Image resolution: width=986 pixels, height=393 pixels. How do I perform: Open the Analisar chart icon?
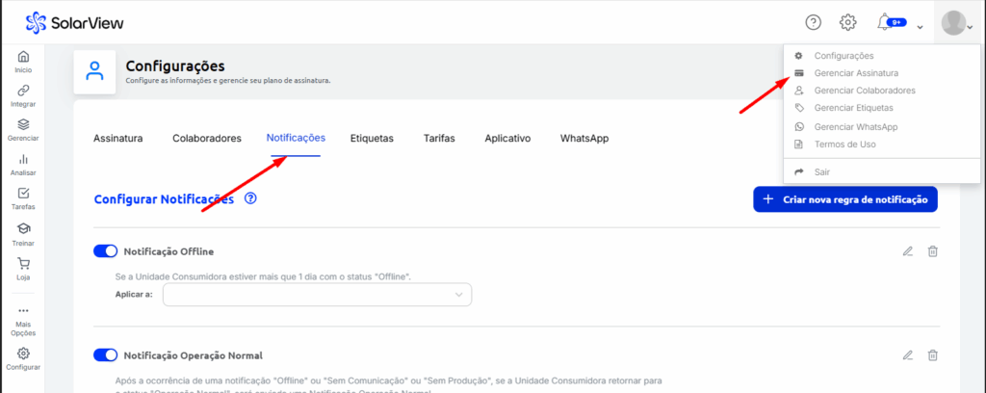[23, 160]
